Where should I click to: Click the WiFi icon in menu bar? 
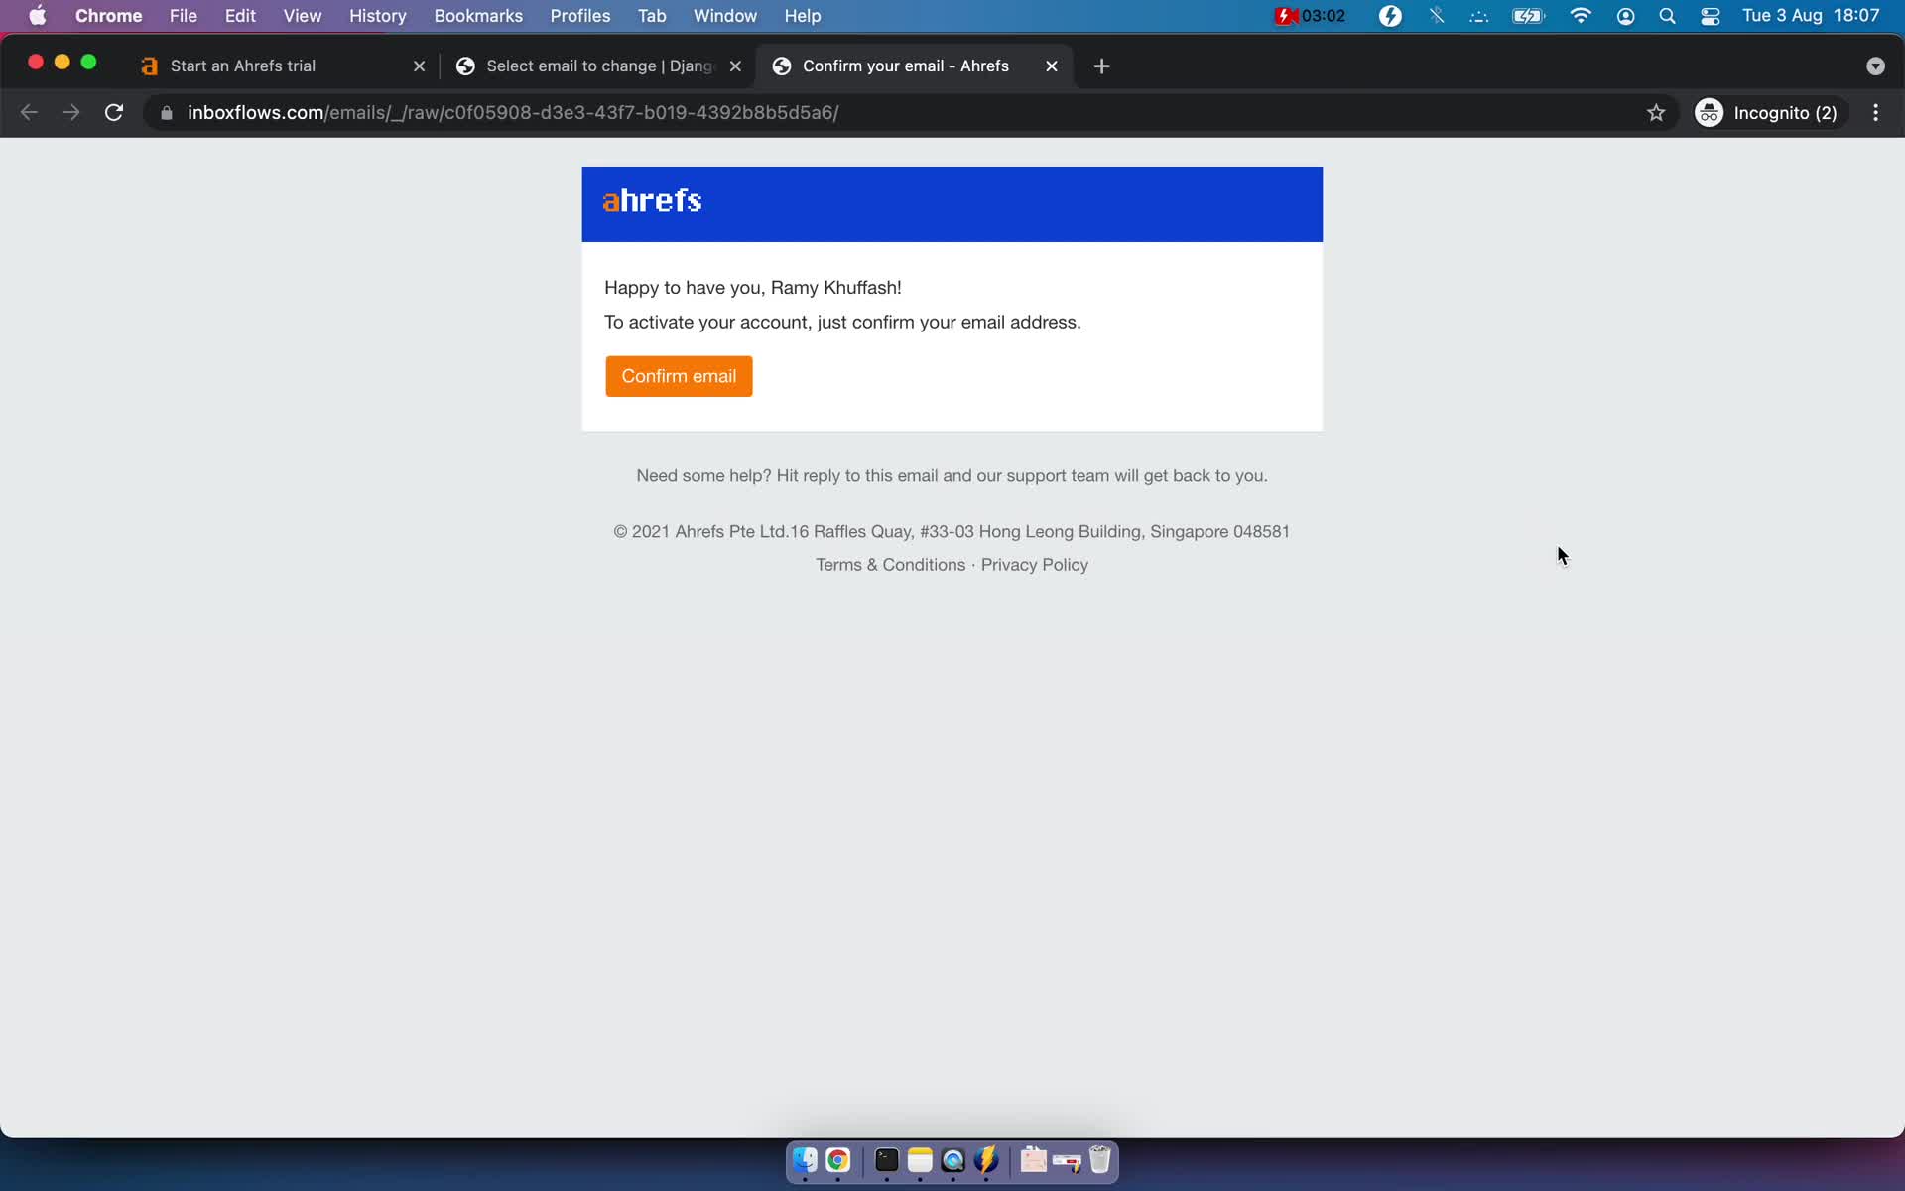click(x=1580, y=15)
